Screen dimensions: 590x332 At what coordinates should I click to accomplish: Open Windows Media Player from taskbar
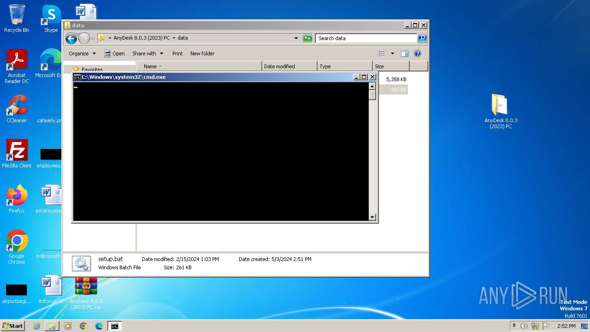68,326
